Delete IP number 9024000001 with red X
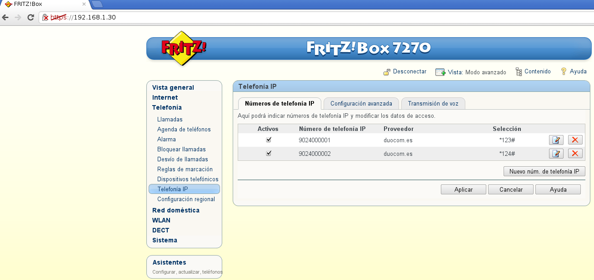 click(x=575, y=140)
